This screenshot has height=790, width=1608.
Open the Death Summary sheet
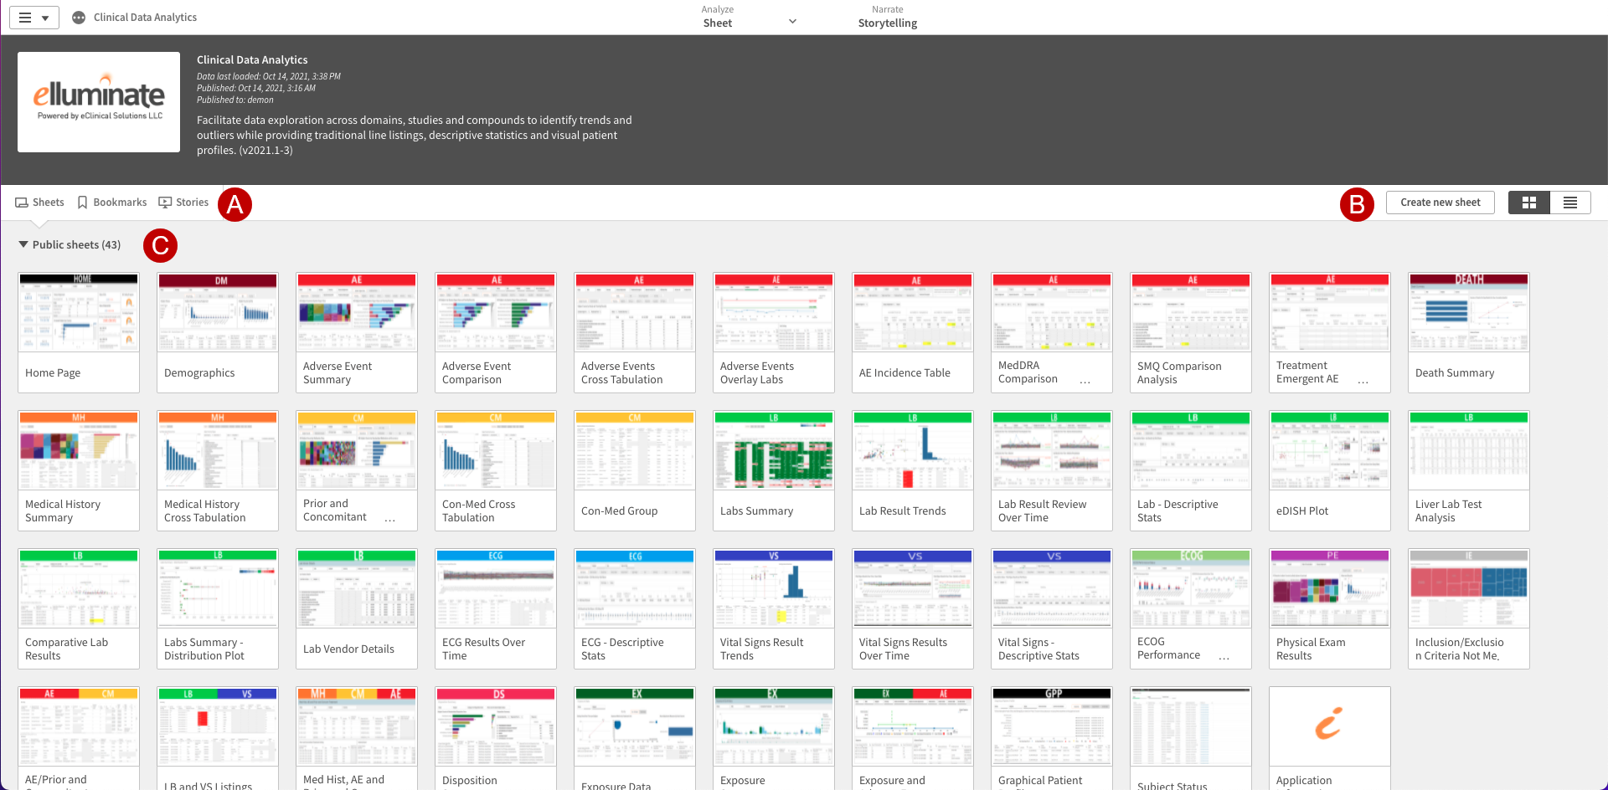click(x=1468, y=331)
